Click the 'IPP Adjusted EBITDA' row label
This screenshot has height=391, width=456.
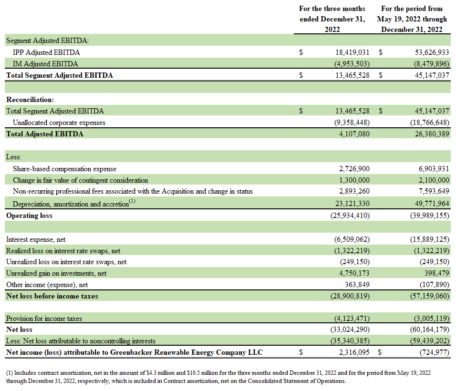pos(46,52)
